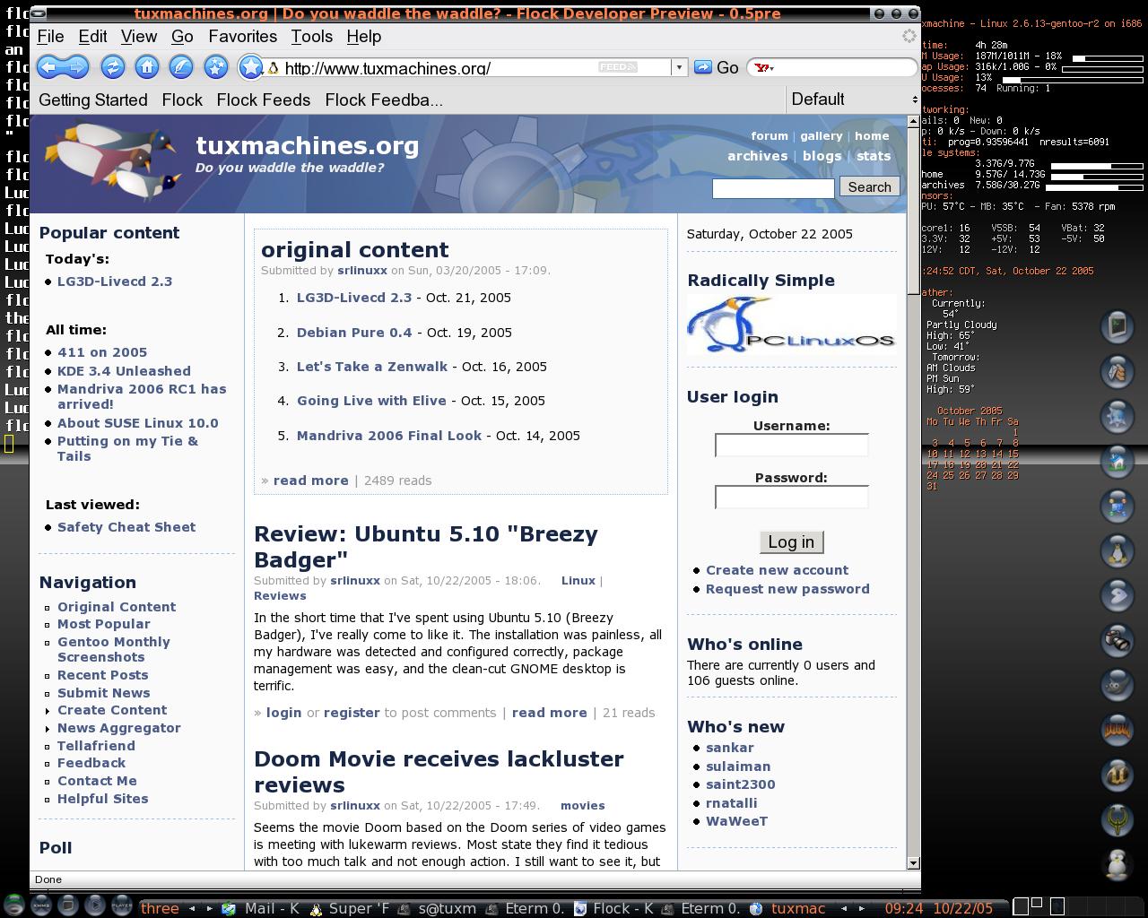Open the View menu

[139, 37]
